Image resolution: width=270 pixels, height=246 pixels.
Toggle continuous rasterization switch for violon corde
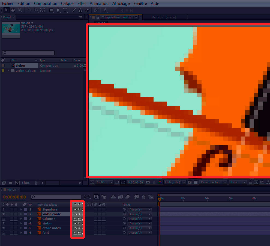tap(79, 214)
